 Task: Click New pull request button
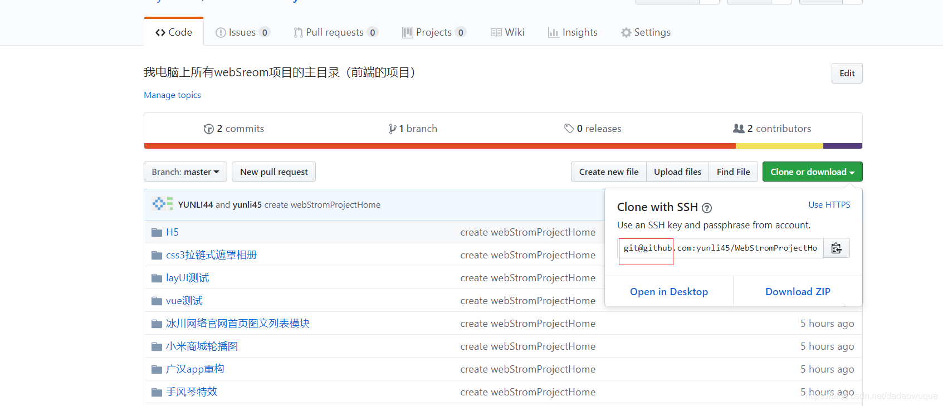(273, 172)
